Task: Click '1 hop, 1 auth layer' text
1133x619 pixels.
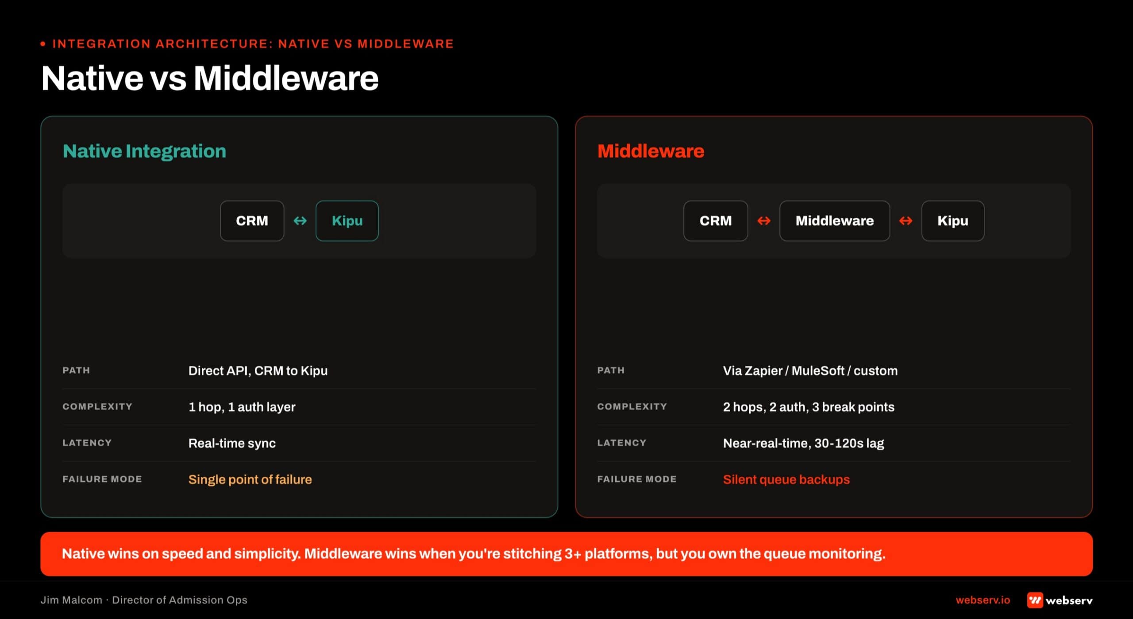Action: coord(242,407)
